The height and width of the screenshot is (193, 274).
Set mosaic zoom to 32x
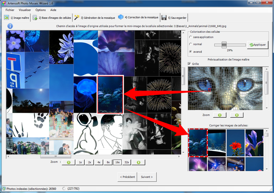(126, 162)
